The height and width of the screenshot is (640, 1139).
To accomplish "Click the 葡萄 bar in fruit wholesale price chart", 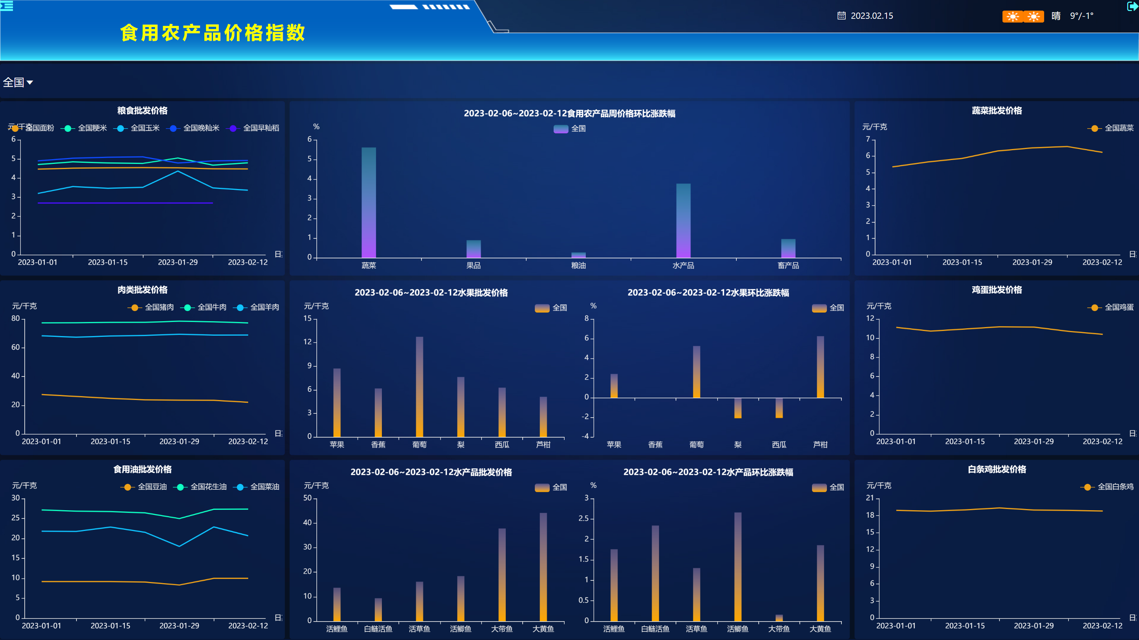I will 419,387.
